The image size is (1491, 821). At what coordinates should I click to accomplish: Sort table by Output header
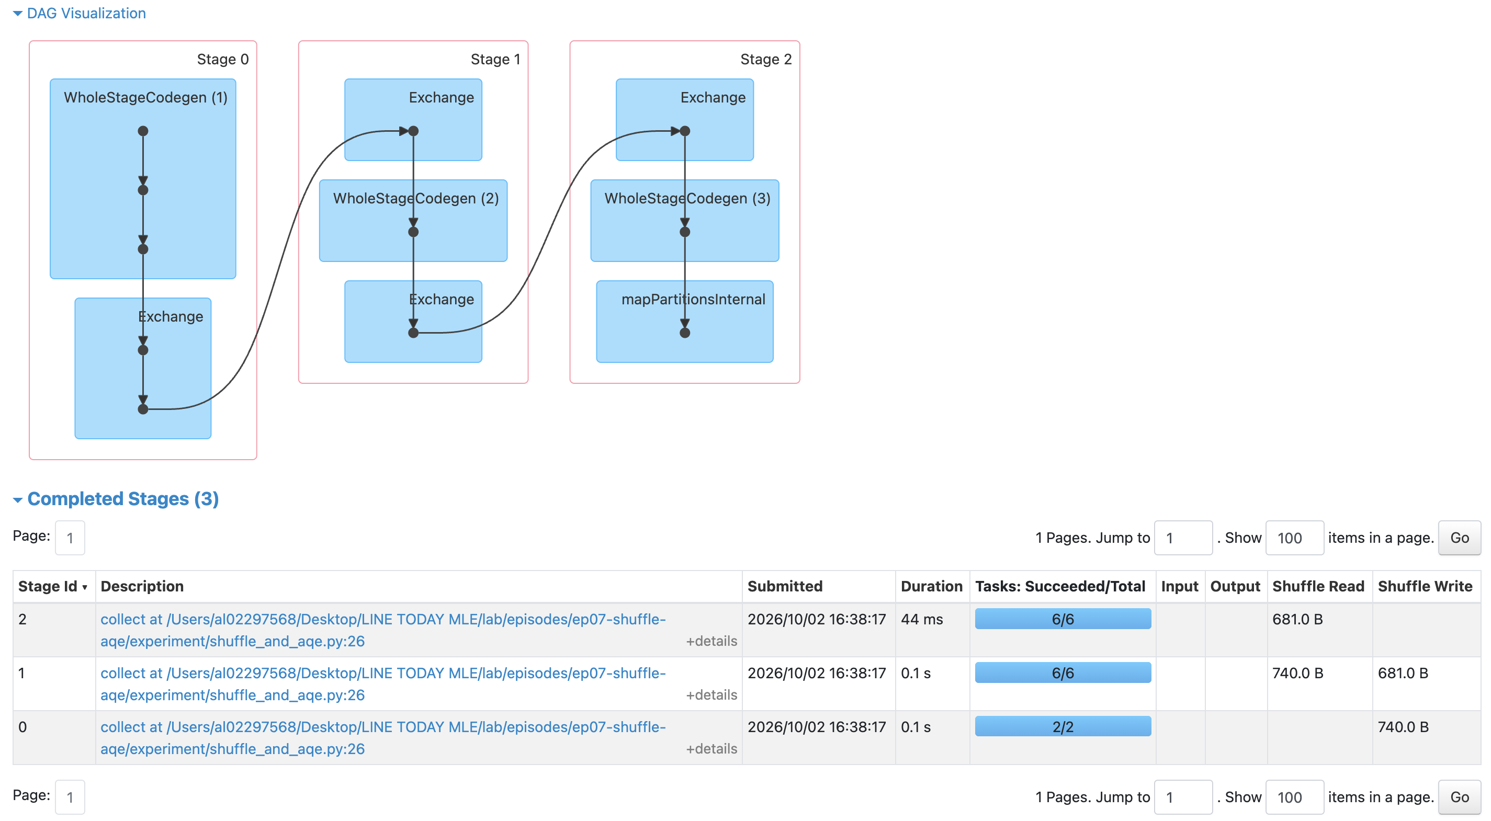1235,586
